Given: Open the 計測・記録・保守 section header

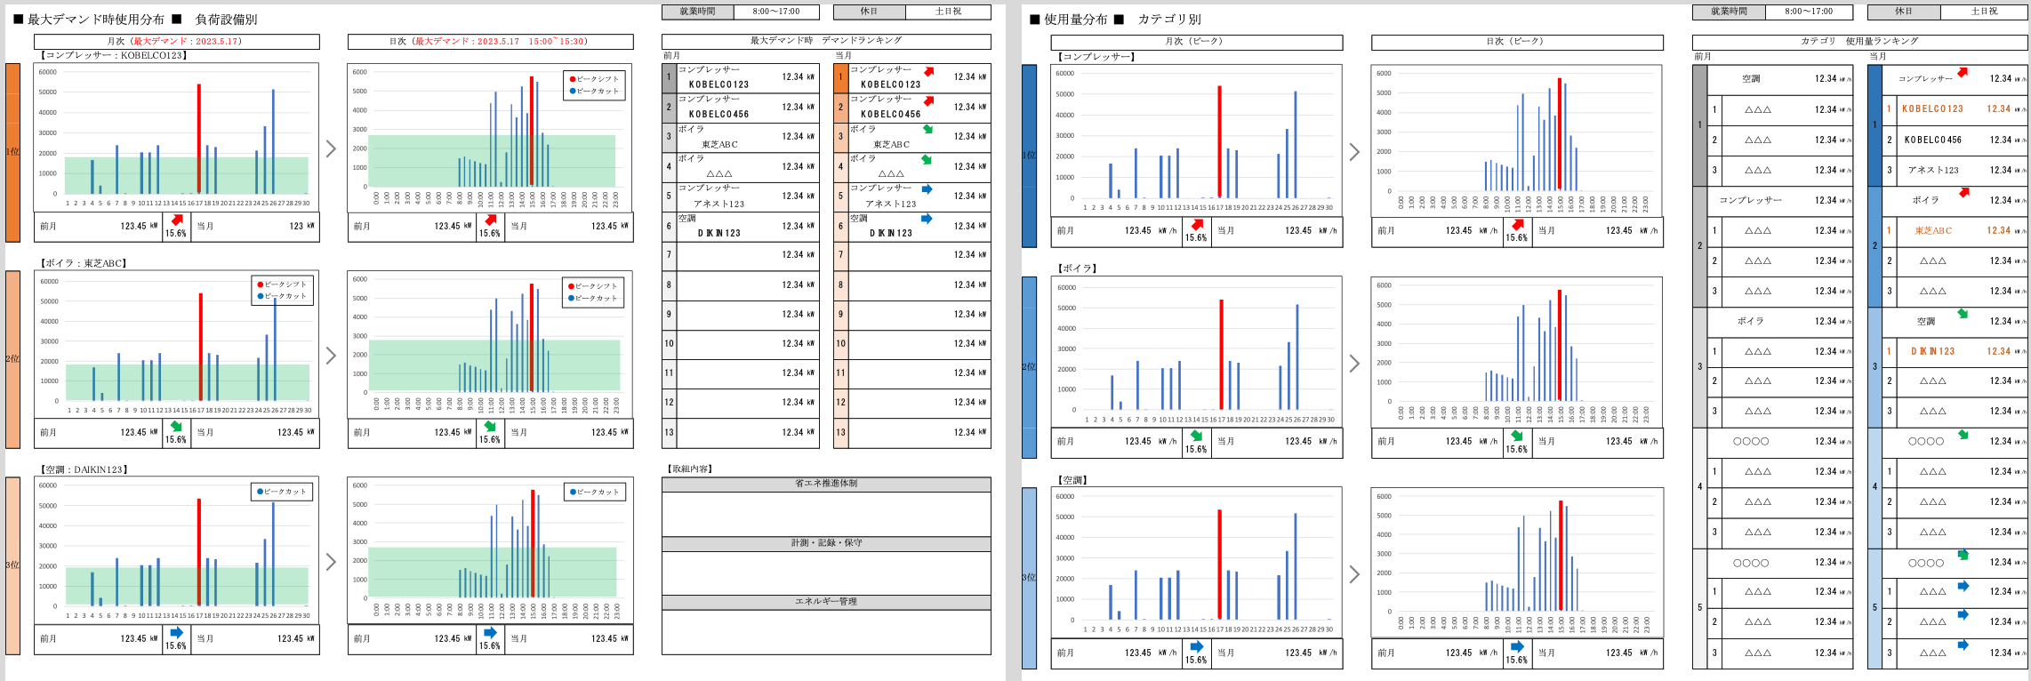Looking at the screenshot, I should [x=826, y=543].
